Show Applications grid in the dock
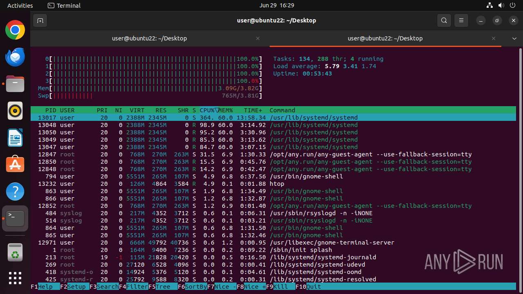Screen dimensions: 523x294 [x=15, y=278]
